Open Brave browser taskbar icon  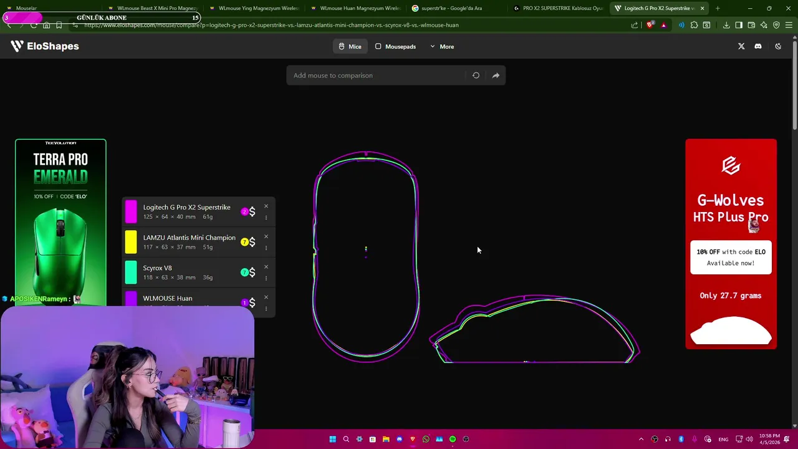pyautogui.click(x=413, y=439)
